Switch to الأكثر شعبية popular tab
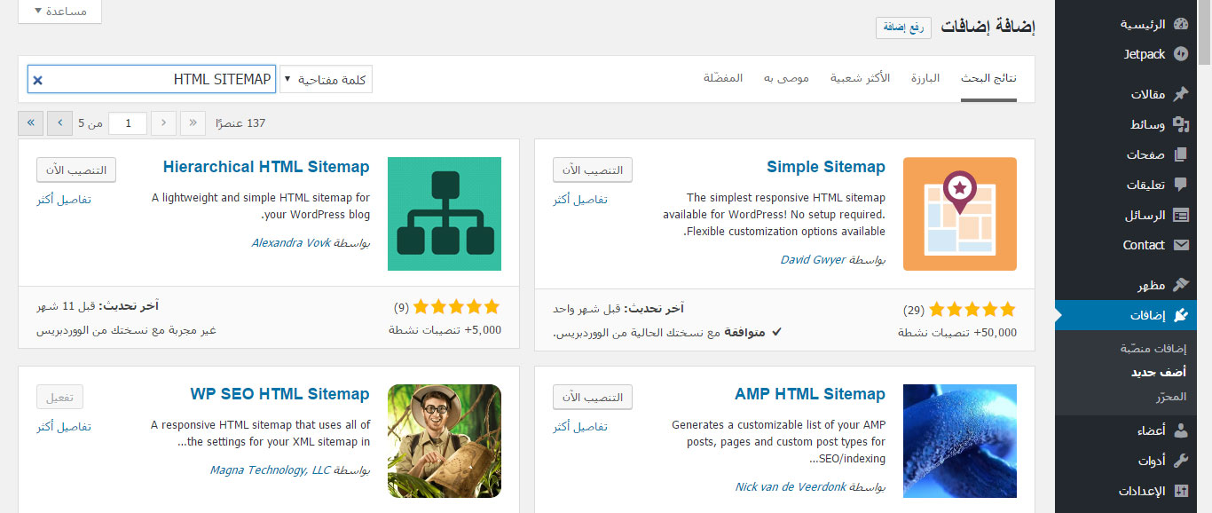The height and width of the screenshot is (513, 1212). (861, 78)
